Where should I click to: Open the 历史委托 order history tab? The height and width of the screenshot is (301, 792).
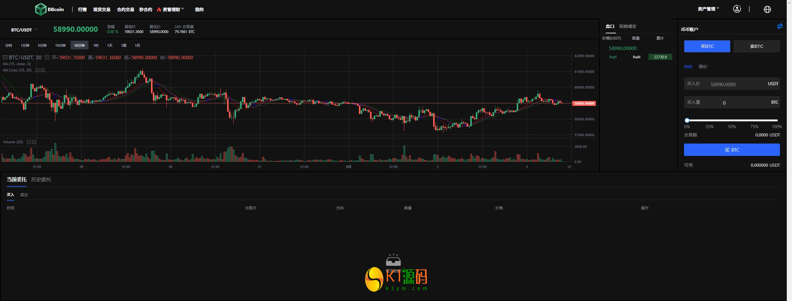point(41,179)
